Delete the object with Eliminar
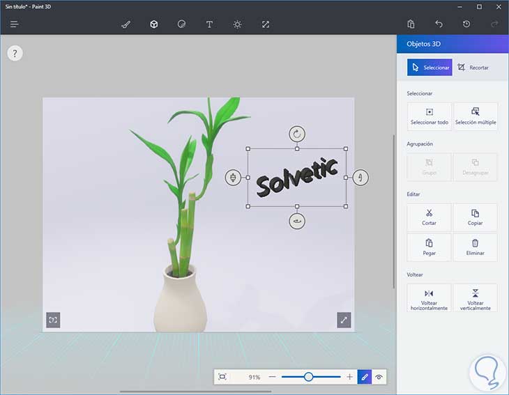This screenshot has height=395, width=509. click(476, 247)
